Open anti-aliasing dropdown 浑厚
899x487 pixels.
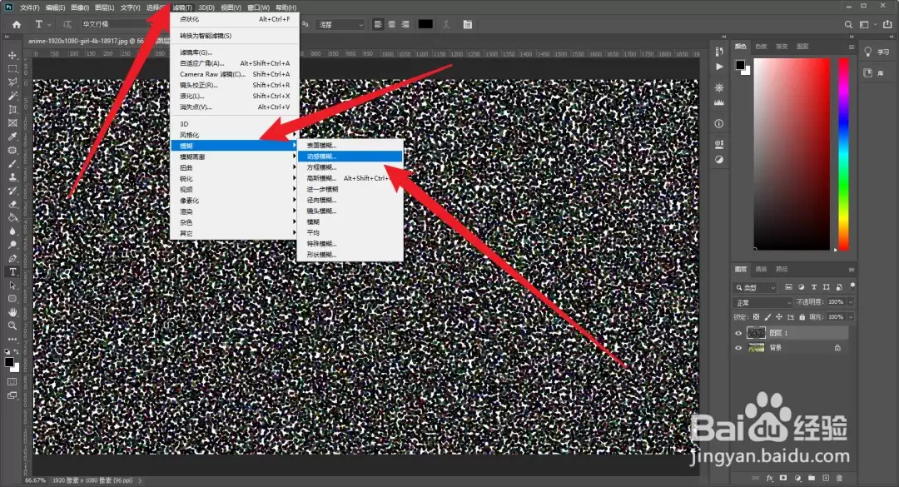coord(341,25)
